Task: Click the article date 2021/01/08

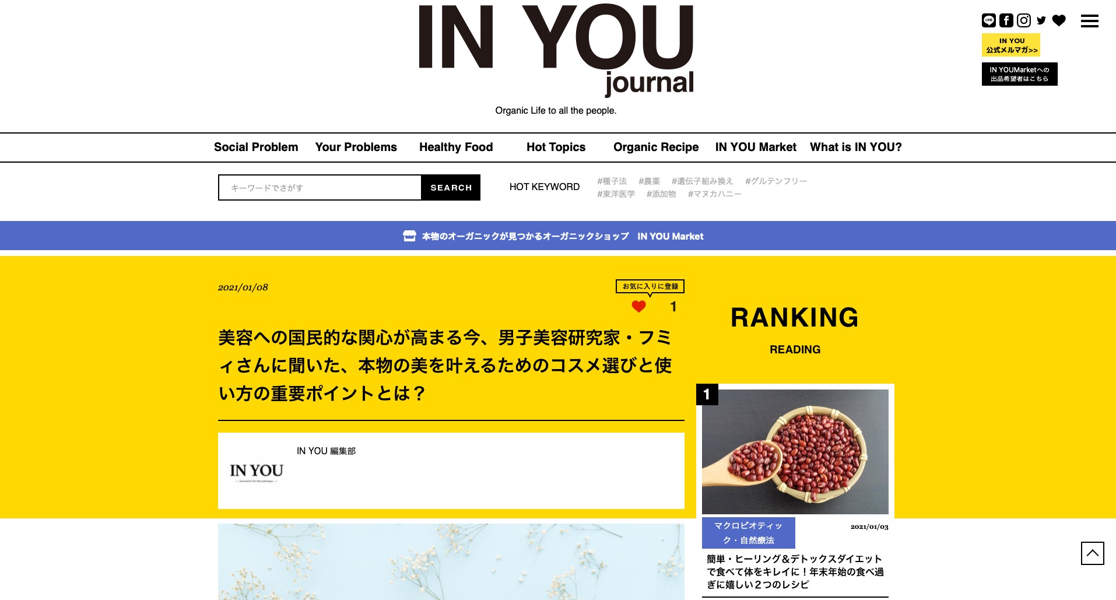Action: click(x=243, y=287)
